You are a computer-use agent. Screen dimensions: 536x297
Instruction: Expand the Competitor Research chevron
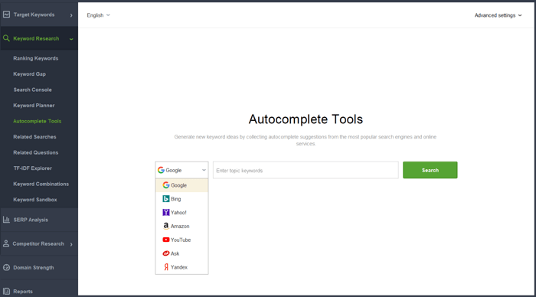click(71, 244)
